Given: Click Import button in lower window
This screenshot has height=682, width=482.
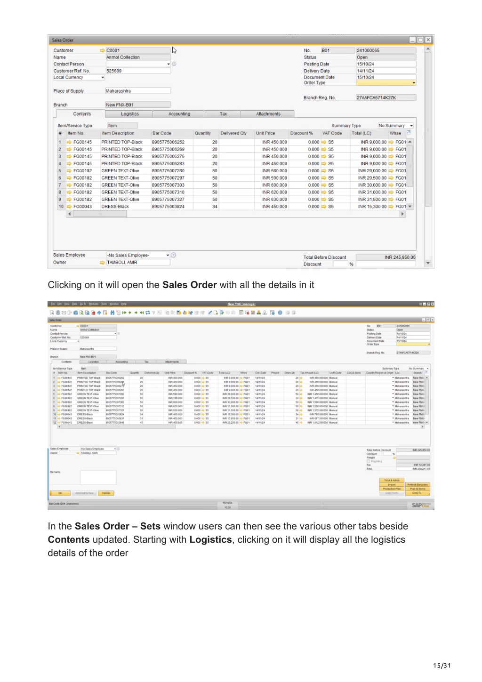Looking at the screenshot, I should (x=392, y=484).
